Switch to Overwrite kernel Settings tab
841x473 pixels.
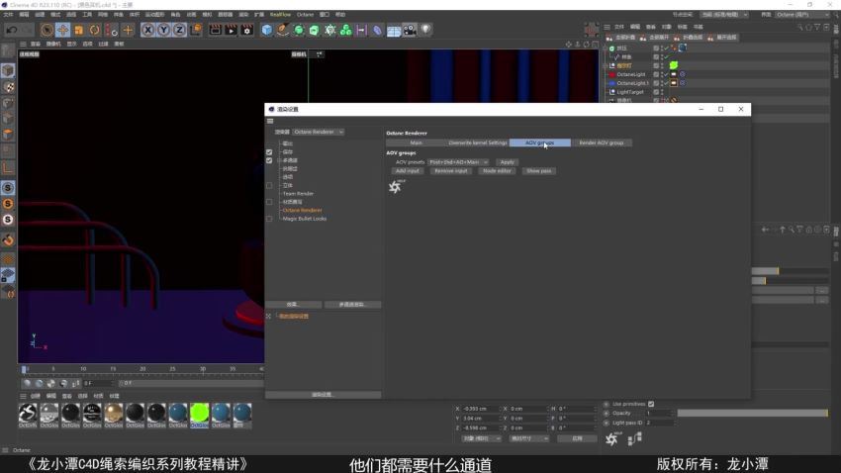tap(477, 142)
